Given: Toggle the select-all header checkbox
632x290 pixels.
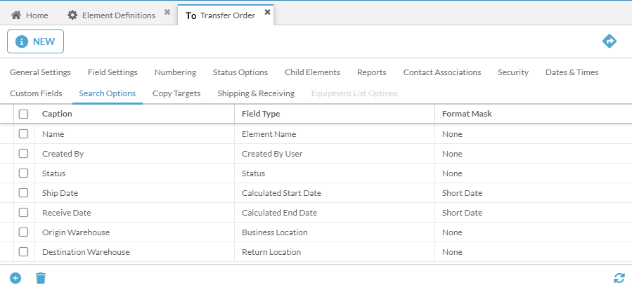Looking at the screenshot, I should click(24, 114).
